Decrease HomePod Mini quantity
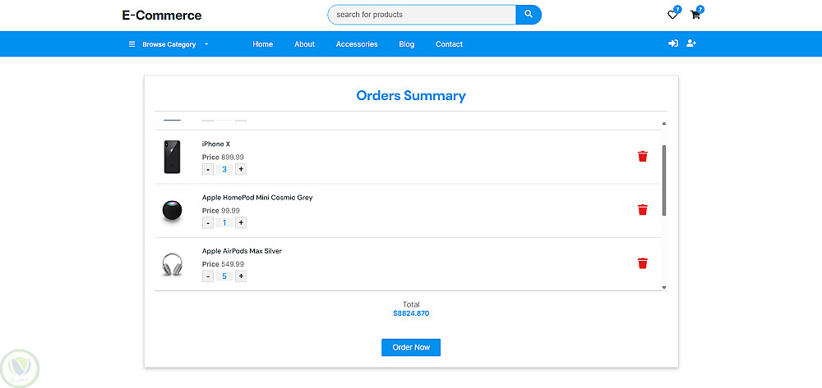 pos(208,223)
